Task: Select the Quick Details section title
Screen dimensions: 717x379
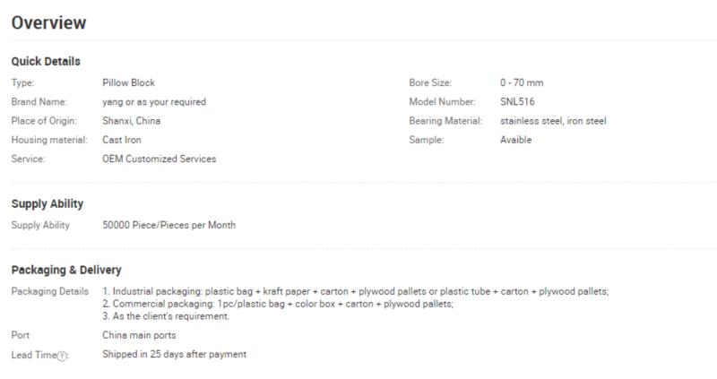Action: (46, 61)
